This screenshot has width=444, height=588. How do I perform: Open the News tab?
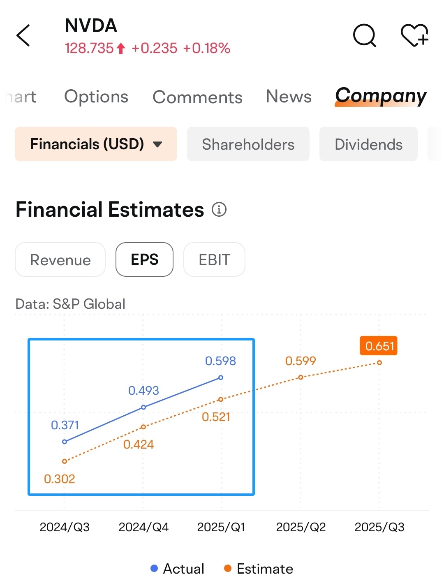(x=289, y=97)
